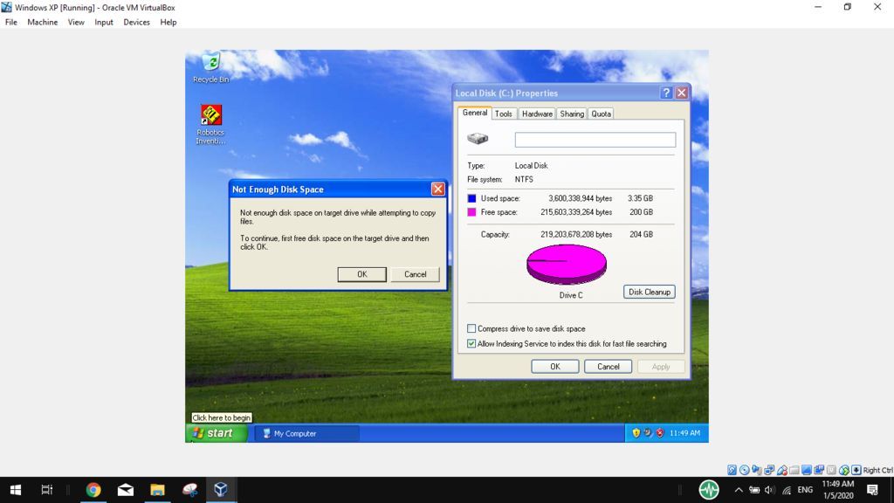The height and width of the screenshot is (503, 894).
Task: Click the help question mark in Properties title bar
Action: tap(666, 93)
